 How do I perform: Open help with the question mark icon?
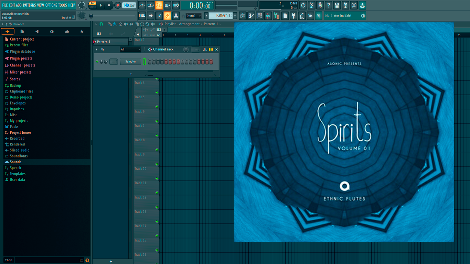[329, 5]
